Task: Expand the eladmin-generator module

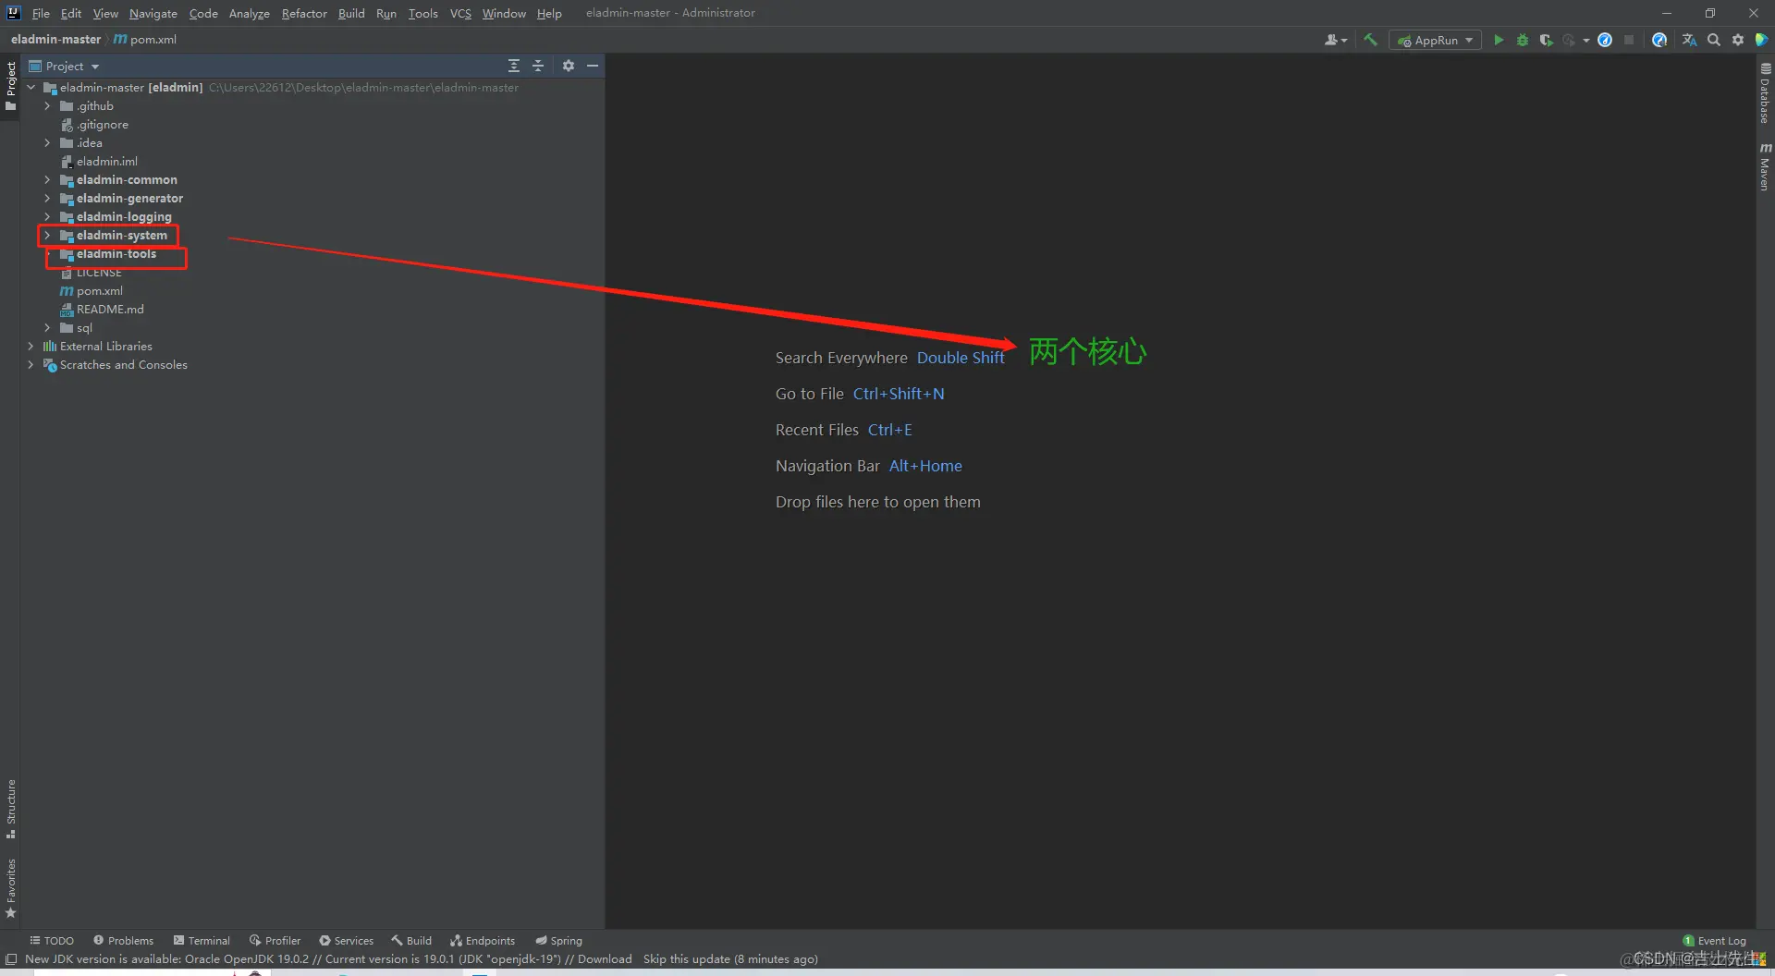Action: (47, 198)
